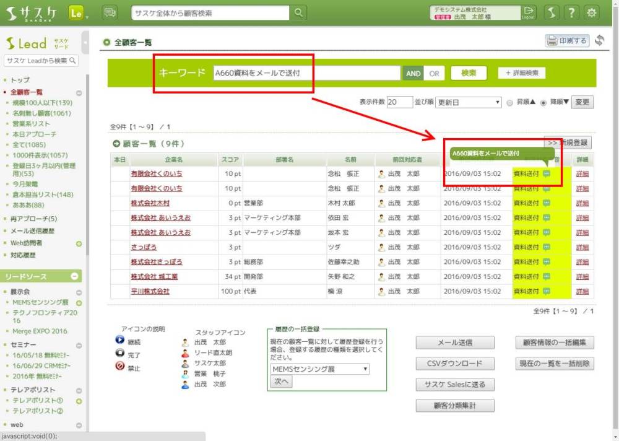Open the help question mark icon
Viewport: 619px width, 441px height.
point(572,12)
